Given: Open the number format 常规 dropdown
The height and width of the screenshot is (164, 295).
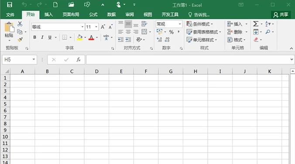Looking at the screenshot, I should pos(180,24).
